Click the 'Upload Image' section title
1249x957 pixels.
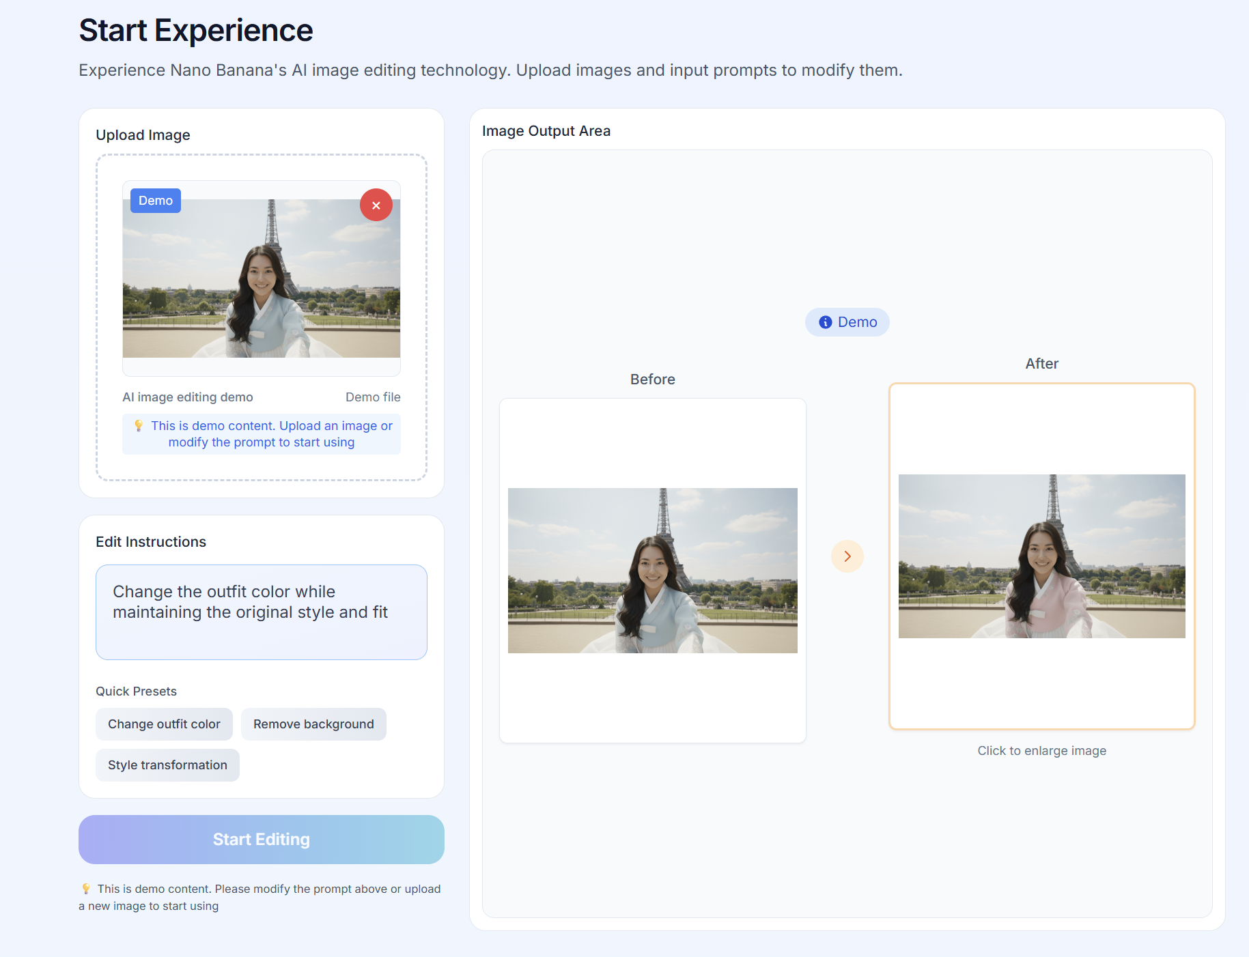point(143,135)
